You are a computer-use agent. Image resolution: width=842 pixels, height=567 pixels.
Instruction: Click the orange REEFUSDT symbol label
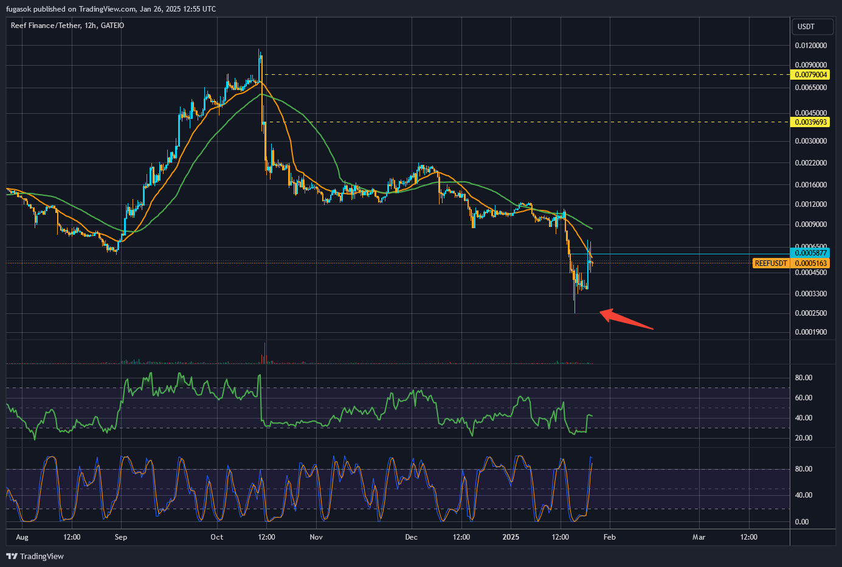(x=771, y=263)
